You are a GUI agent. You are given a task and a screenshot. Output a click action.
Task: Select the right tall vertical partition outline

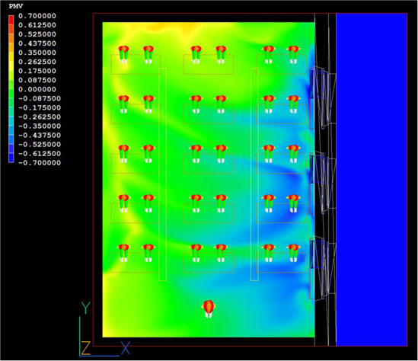254,174
